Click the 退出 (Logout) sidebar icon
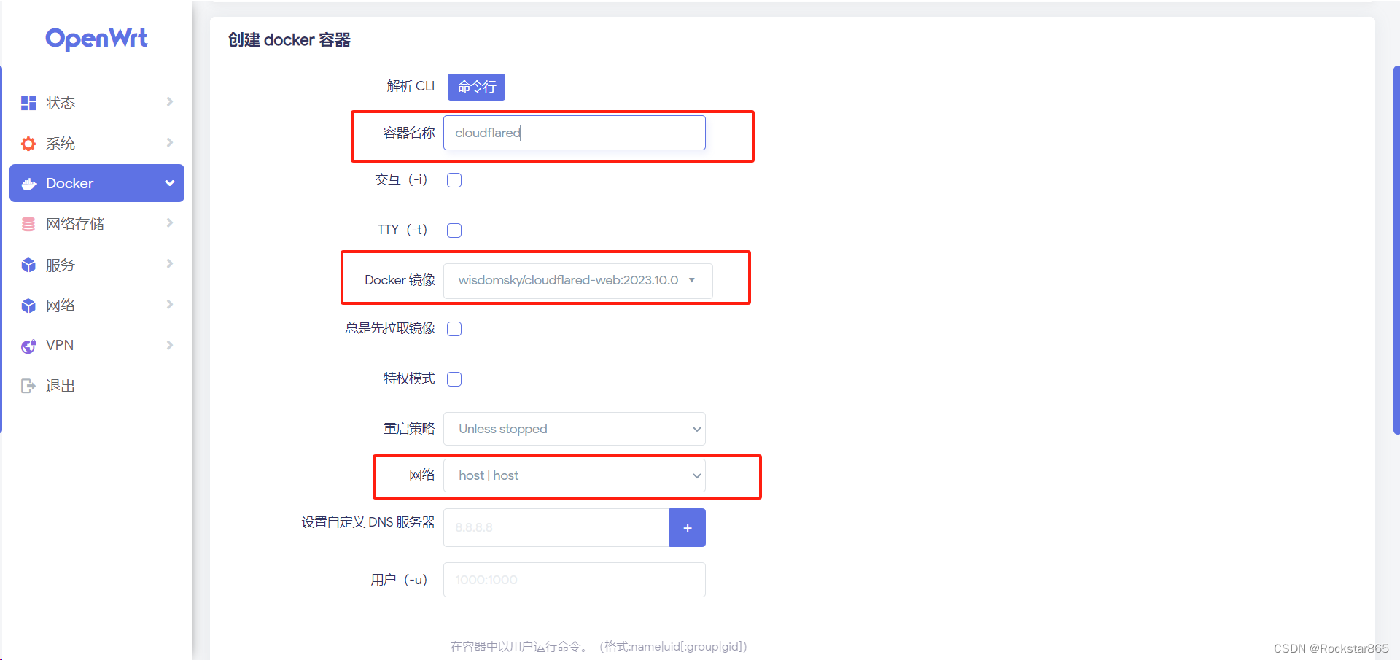Screen dimensions: 1400x660 coord(28,385)
